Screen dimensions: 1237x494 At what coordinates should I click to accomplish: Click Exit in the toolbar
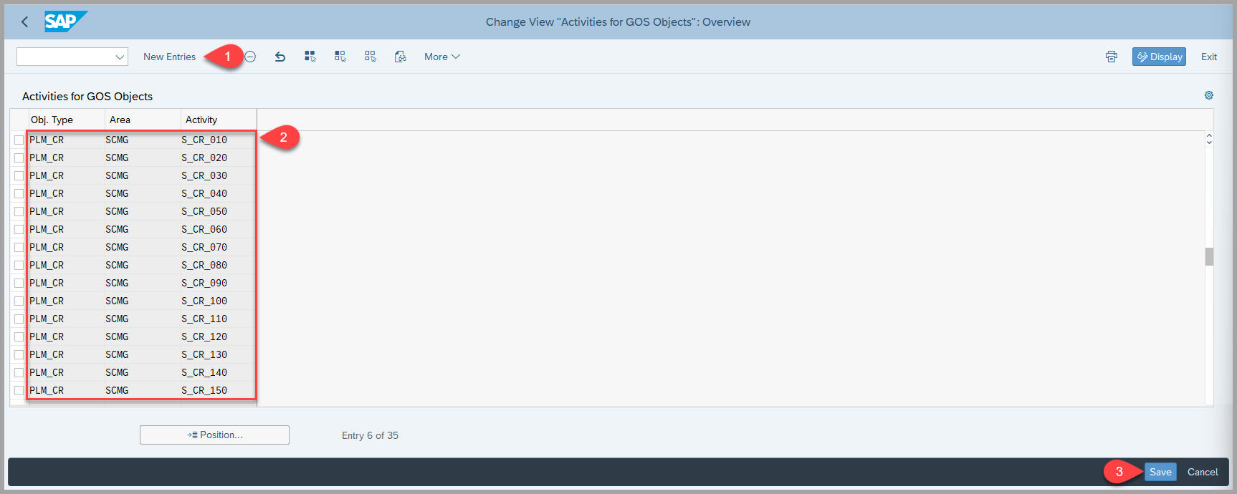(x=1208, y=57)
